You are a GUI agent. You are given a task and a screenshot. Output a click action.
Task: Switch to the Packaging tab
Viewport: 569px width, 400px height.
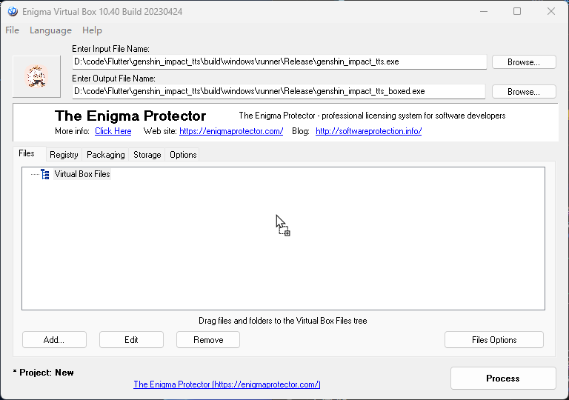[x=105, y=155]
